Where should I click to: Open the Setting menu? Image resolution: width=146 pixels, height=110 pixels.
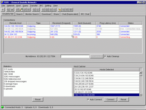tap(48, 6)
